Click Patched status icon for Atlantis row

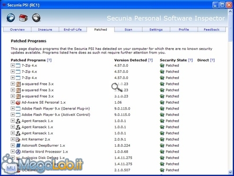[162, 152]
